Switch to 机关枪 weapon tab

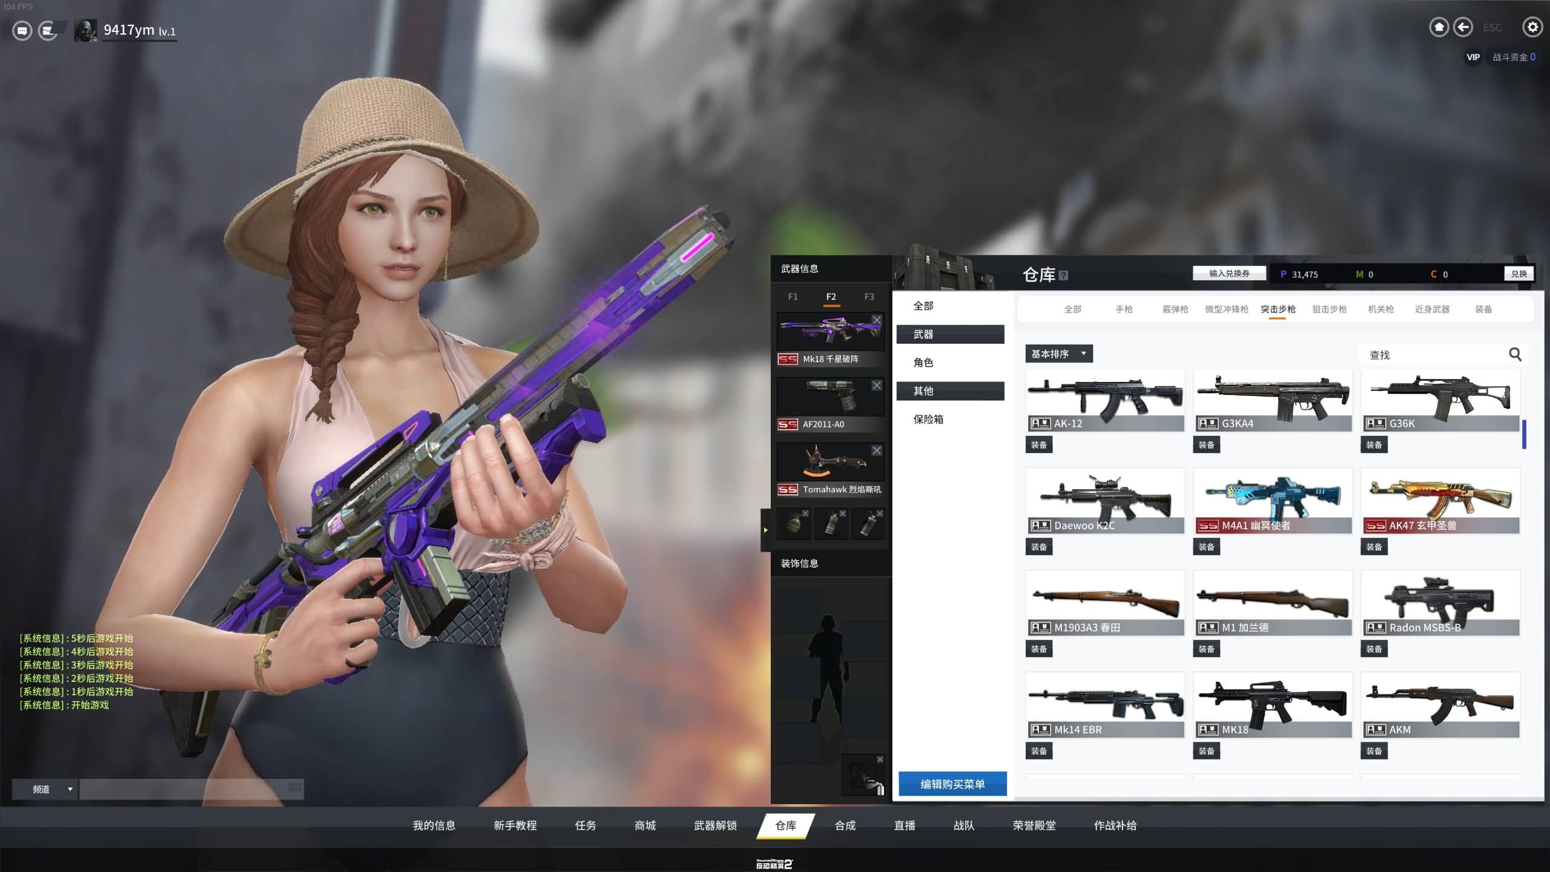point(1380,309)
